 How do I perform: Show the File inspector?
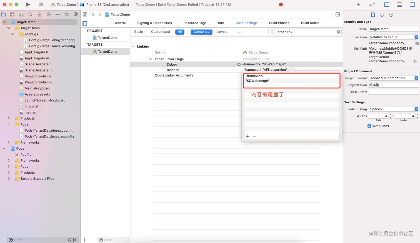[x=373, y=15]
